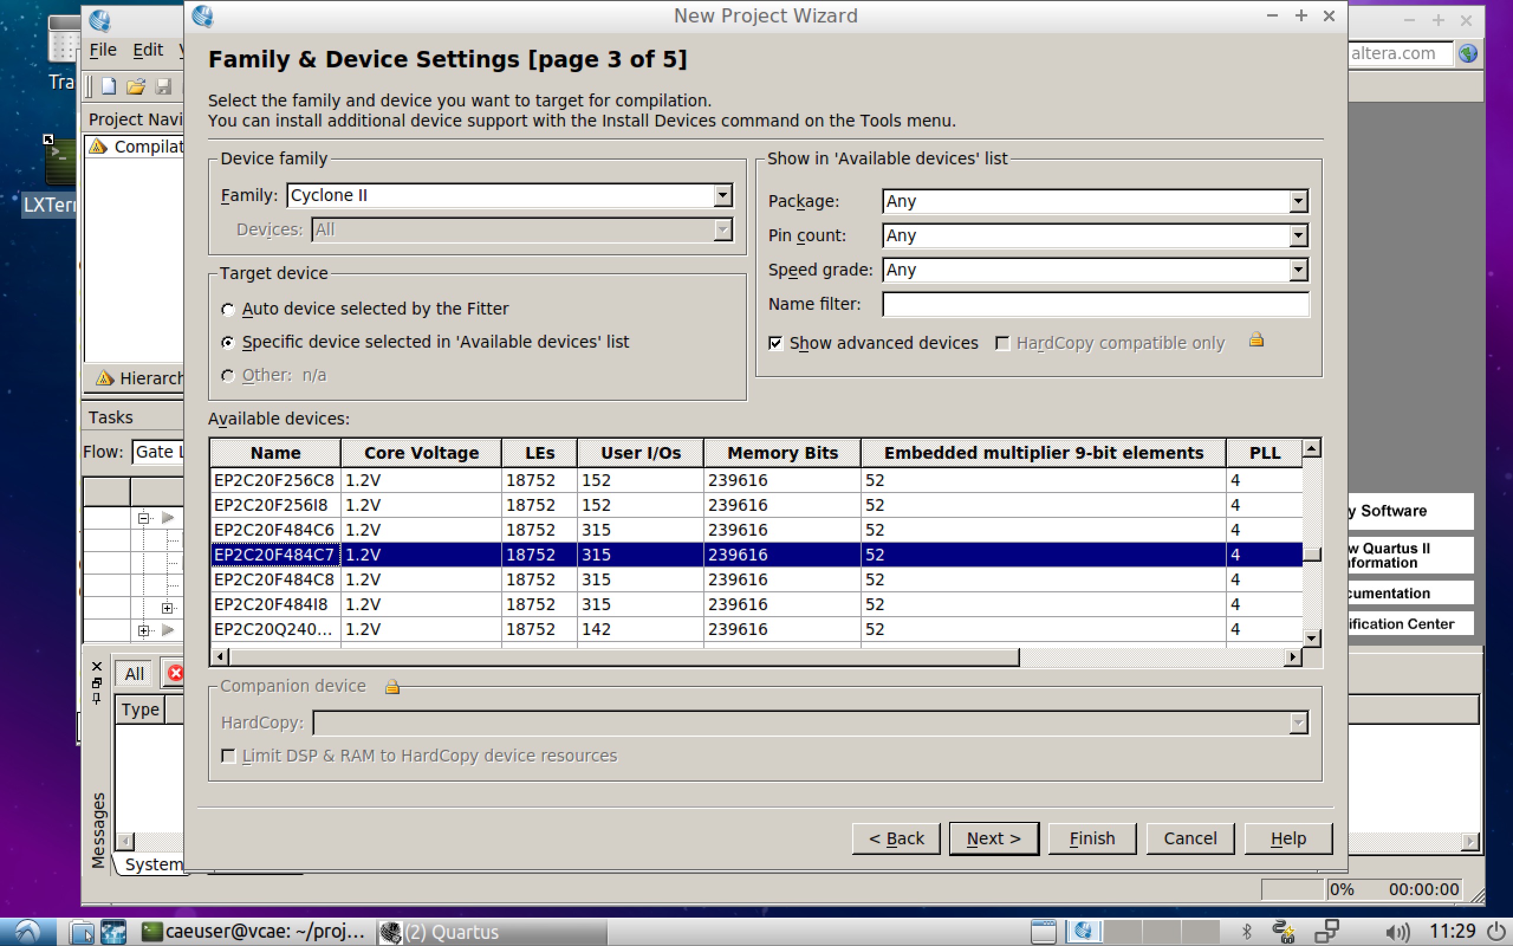
Task: Open the Package filter dropdown
Action: [x=1297, y=200]
